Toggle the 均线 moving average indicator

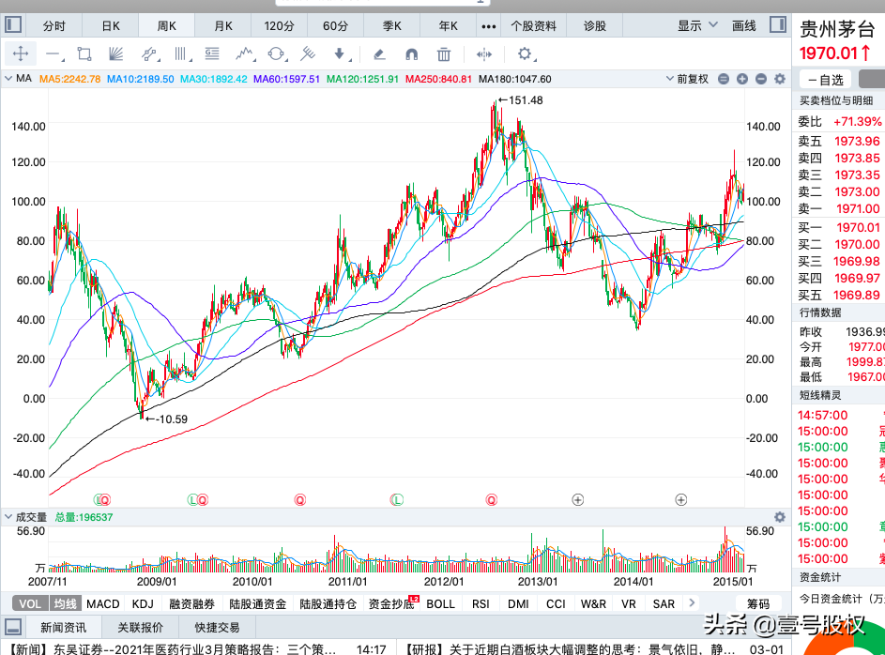pyautogui.click(x=65, y=604)
